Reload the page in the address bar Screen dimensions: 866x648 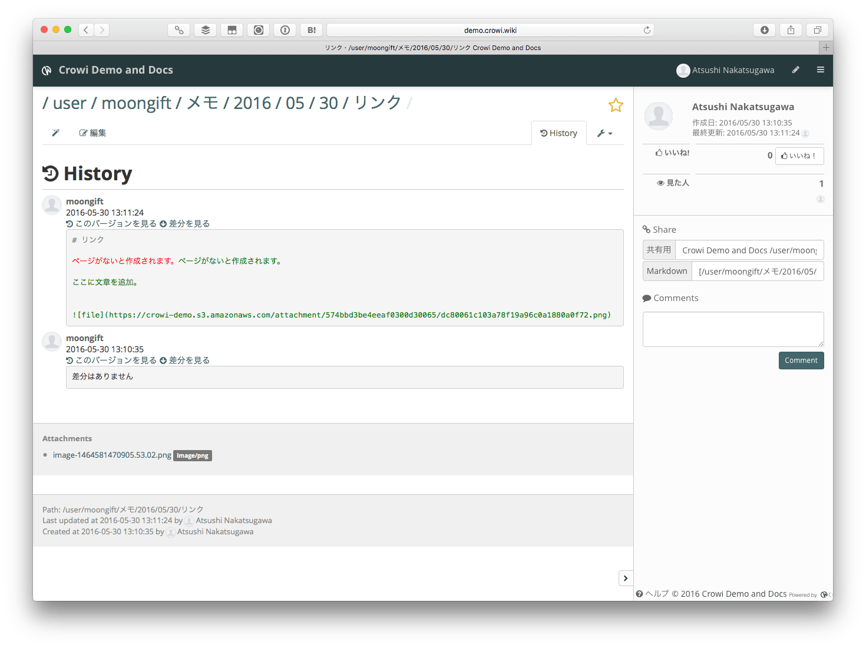(x=647, y=30)
